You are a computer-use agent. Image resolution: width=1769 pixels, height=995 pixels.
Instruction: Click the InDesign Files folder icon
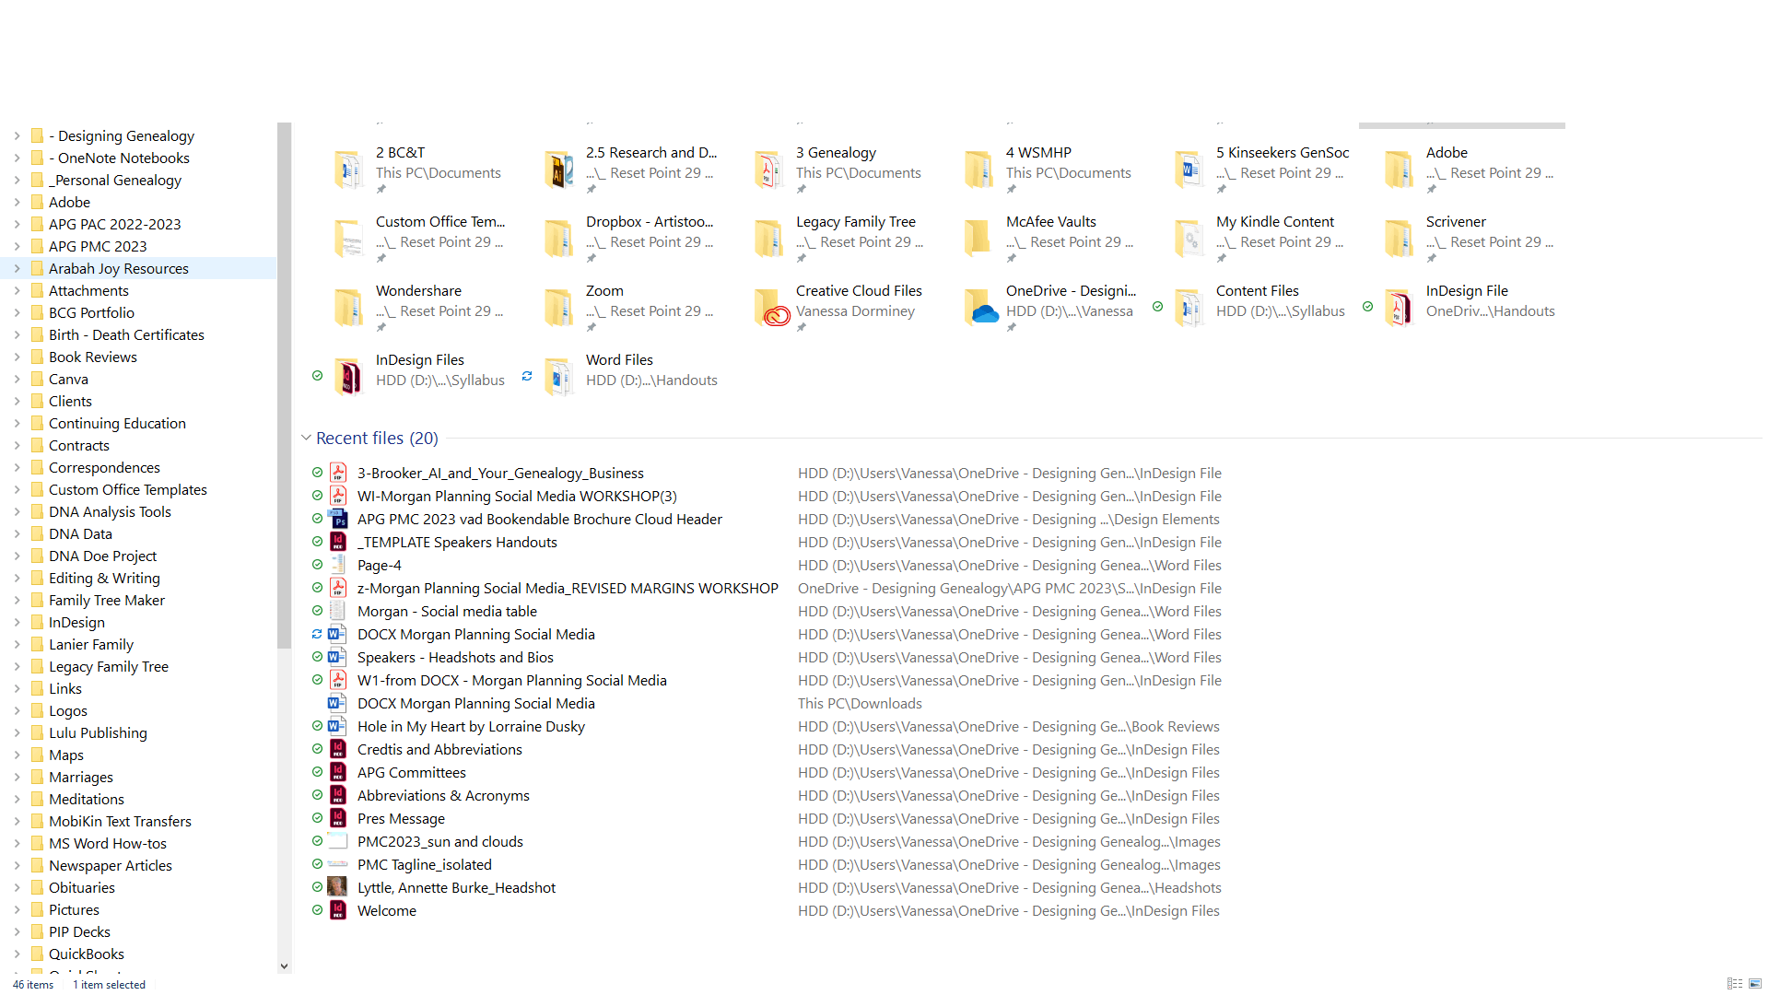pos(348,377)
